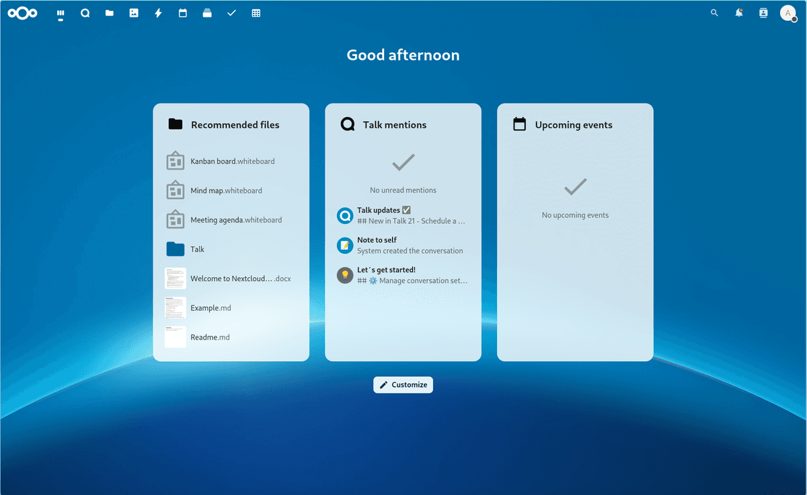Open the Contacts menu icon
The height and width of the screenshot is (495, 807).
(x=763, y=13)
